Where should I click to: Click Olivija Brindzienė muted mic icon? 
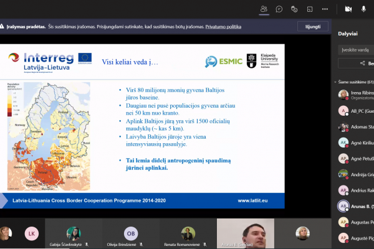(141, 245)
